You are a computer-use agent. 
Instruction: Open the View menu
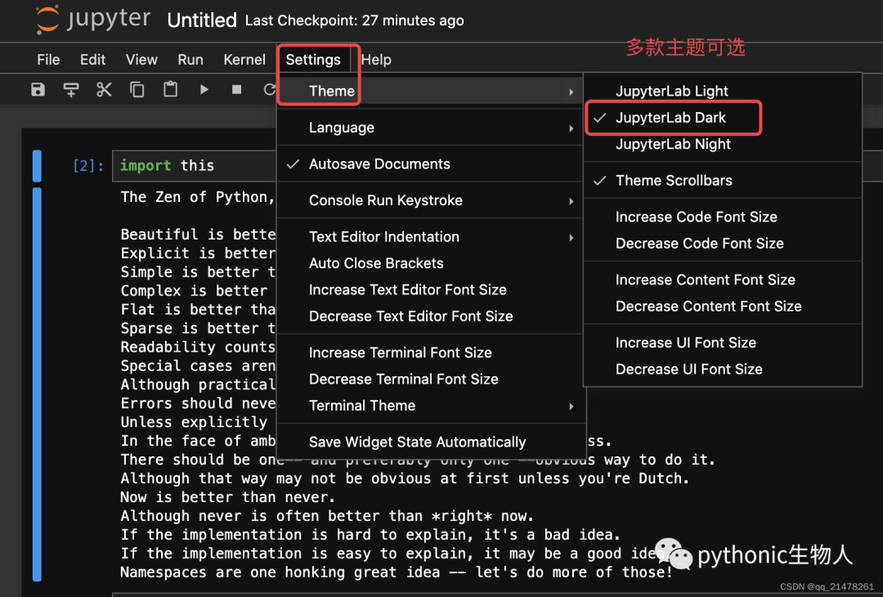click(x=141, y=60)
